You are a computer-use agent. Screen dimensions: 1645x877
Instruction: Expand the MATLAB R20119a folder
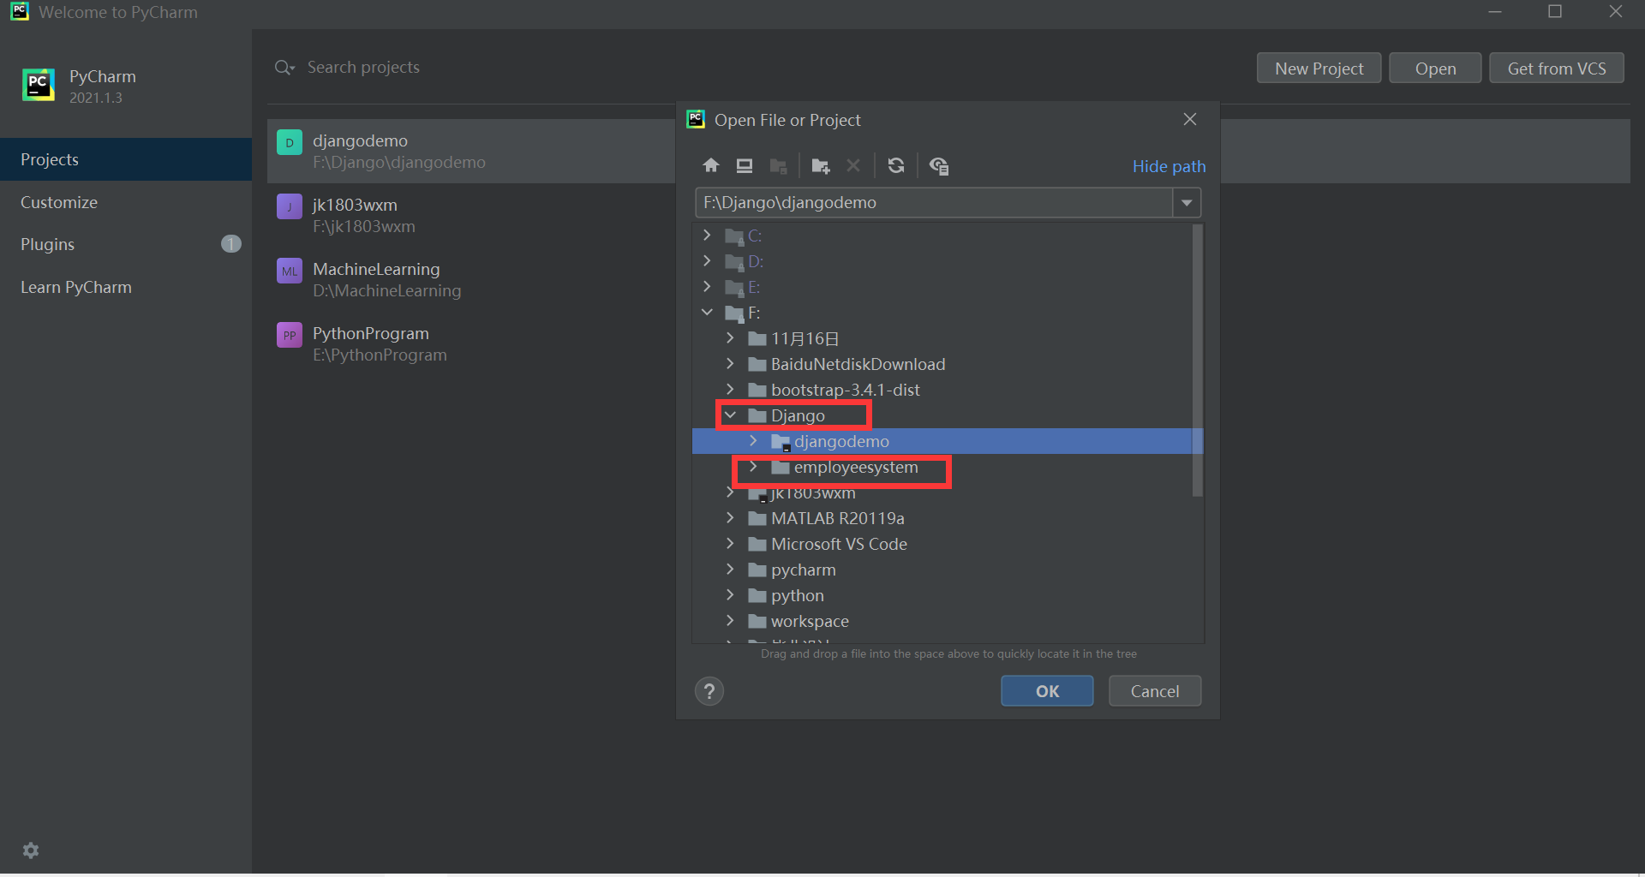(730, 517)
